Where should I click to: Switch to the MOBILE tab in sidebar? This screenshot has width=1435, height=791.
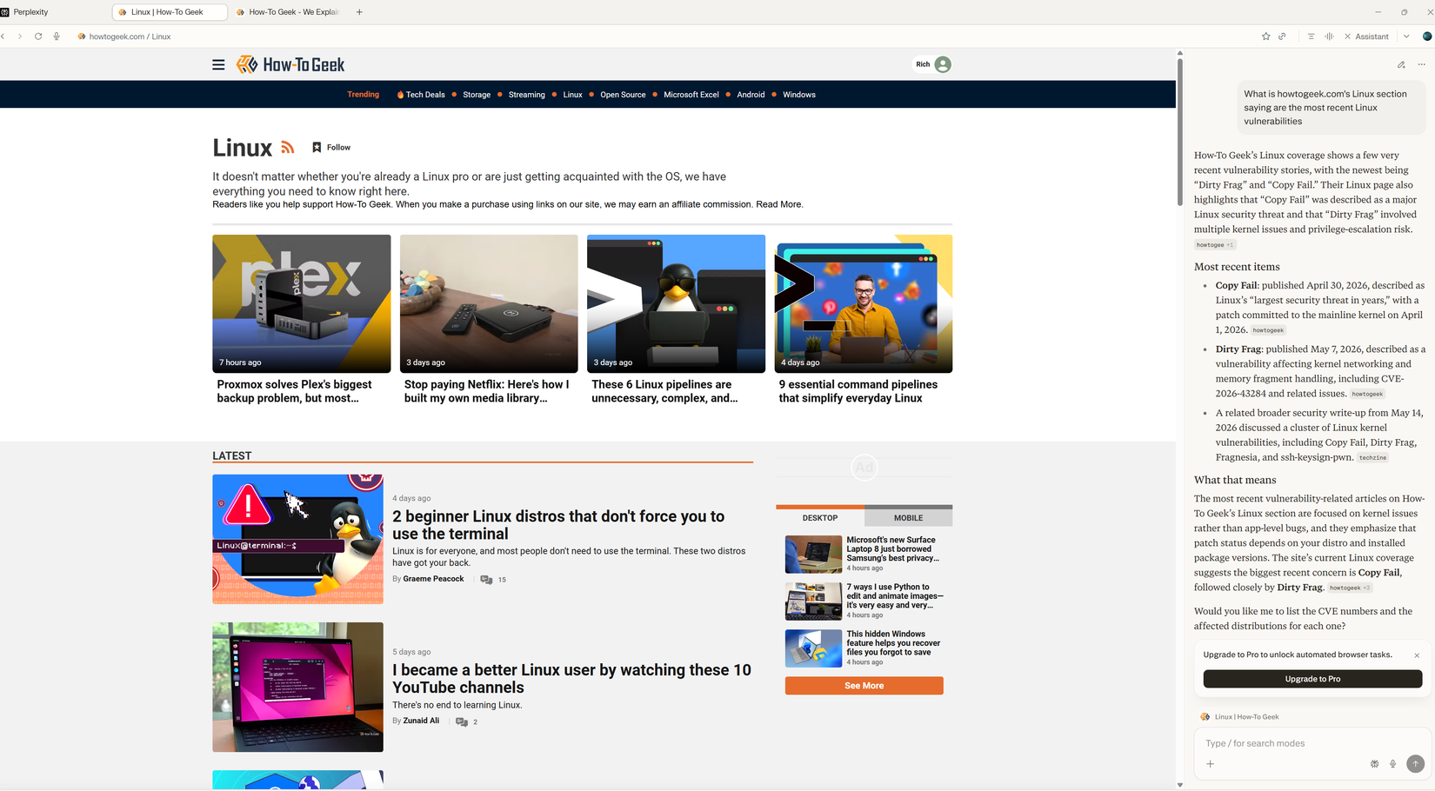(908, 517)
